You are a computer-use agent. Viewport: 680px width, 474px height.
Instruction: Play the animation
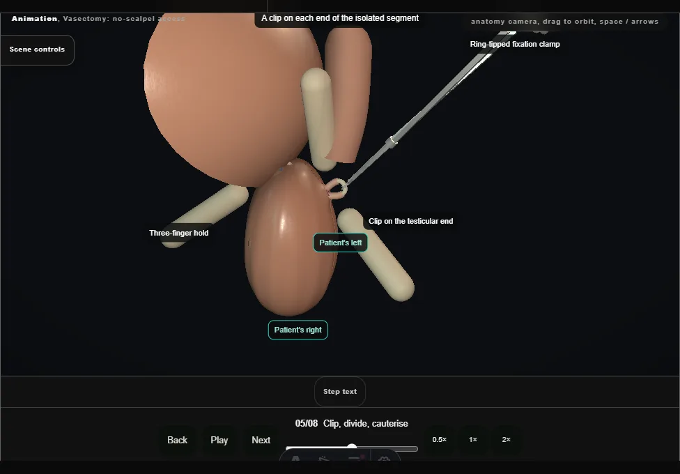coord(219,440)
